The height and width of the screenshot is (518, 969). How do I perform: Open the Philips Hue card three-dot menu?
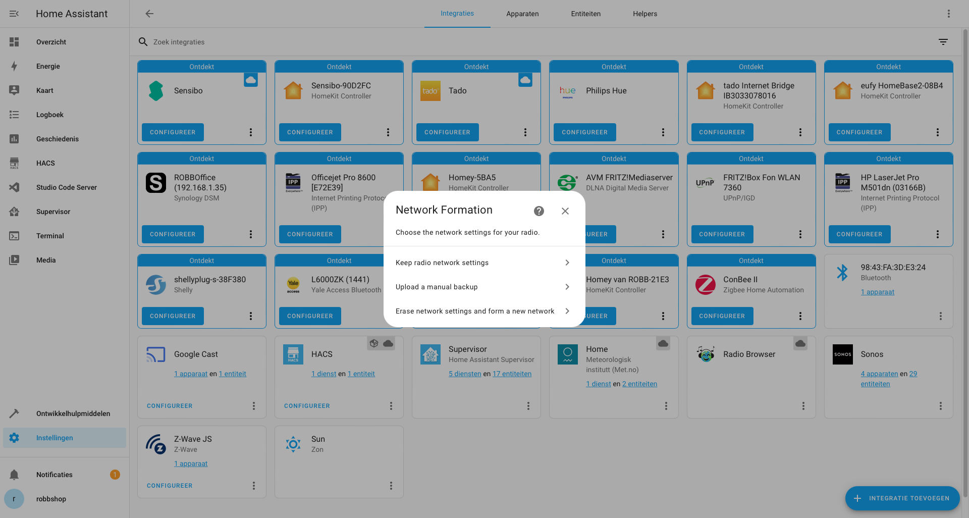coord(663,132)
